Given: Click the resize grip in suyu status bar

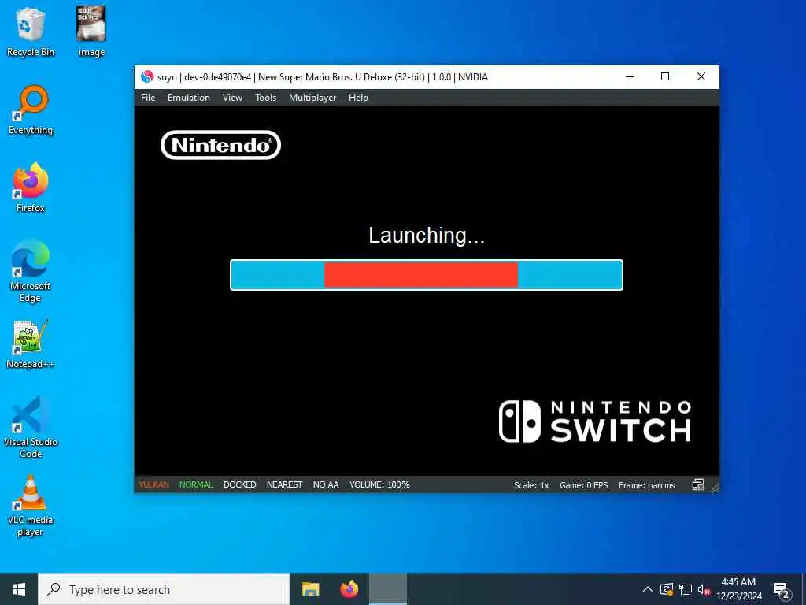Looking at the screenshot, I should (x=715, y=487).
